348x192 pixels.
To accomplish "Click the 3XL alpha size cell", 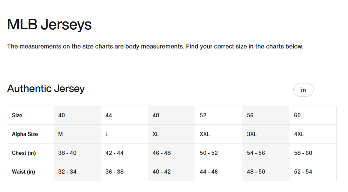I will point(252,134).
